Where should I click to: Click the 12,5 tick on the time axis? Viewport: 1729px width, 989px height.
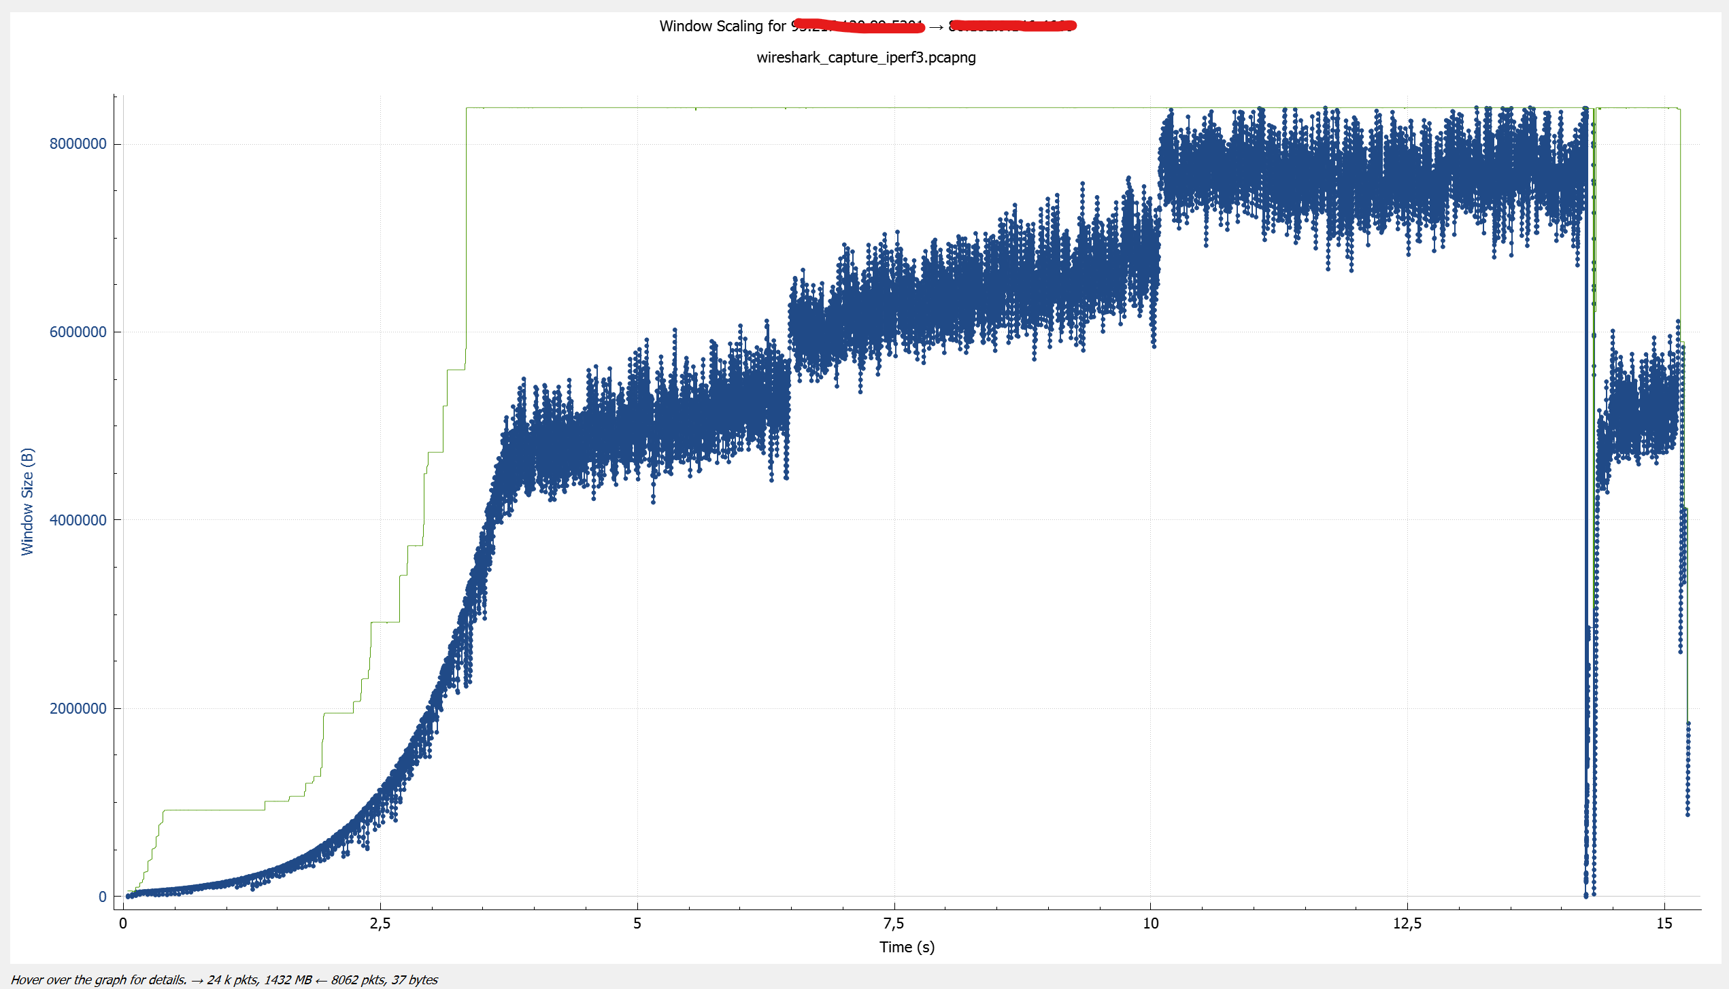1407,923
